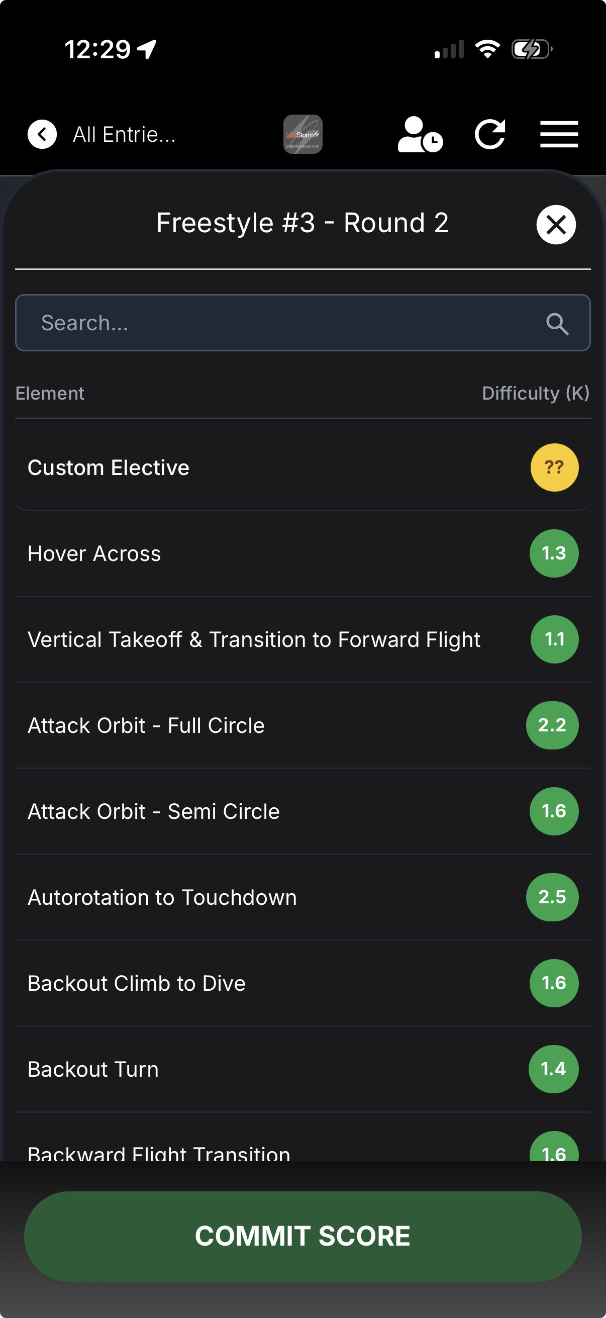Tap the refresh icon
Image resolution: width=606 pixels, height=1318 pixels.
490,135
